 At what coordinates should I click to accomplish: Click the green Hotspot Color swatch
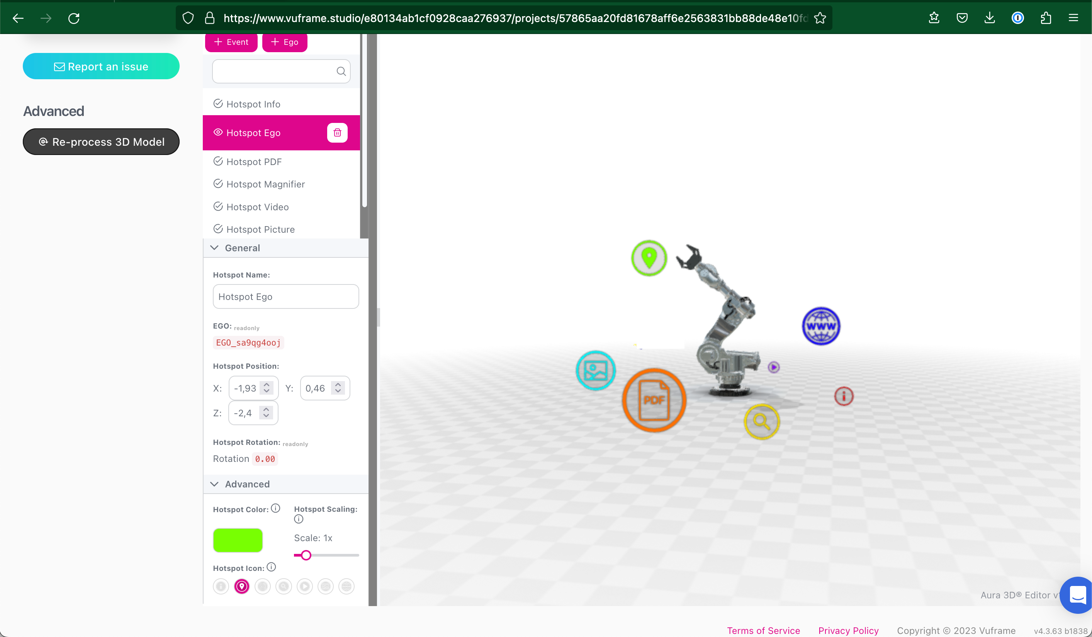click(237, 540)
